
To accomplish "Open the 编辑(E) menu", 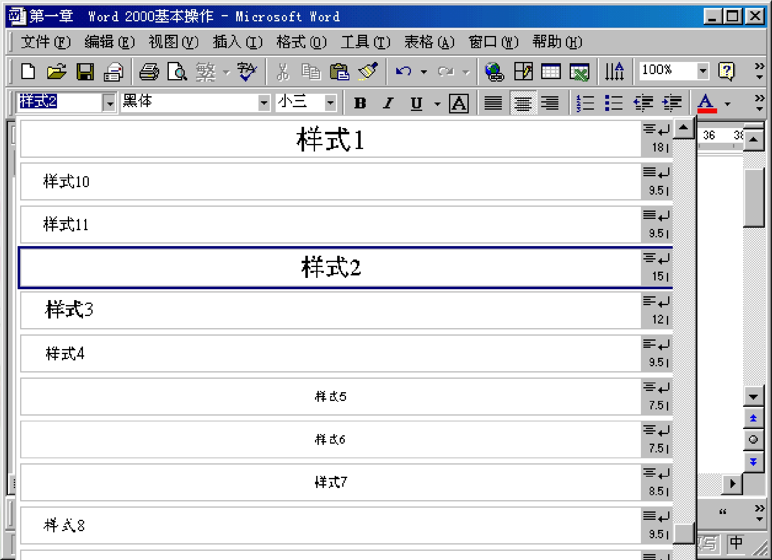I will (x=110, y=42).
